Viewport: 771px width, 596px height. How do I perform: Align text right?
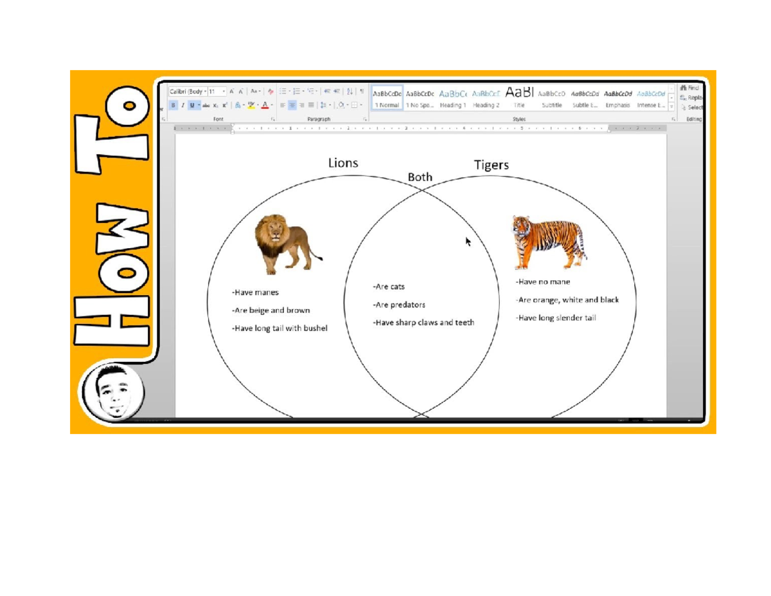point(302,105)
